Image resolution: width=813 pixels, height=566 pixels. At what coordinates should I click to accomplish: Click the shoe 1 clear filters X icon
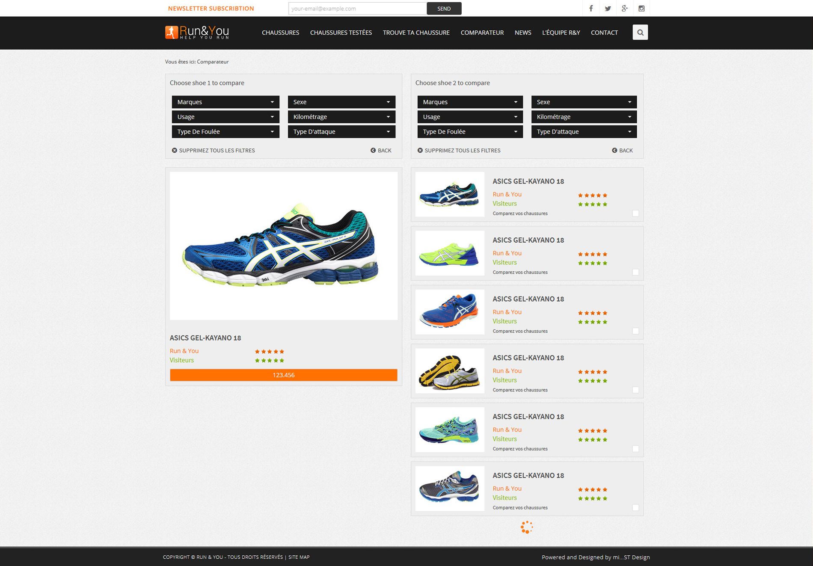coord(175,150)
